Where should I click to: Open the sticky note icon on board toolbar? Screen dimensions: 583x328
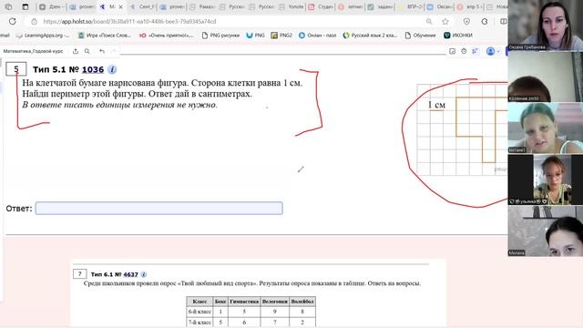pos(452,51)
